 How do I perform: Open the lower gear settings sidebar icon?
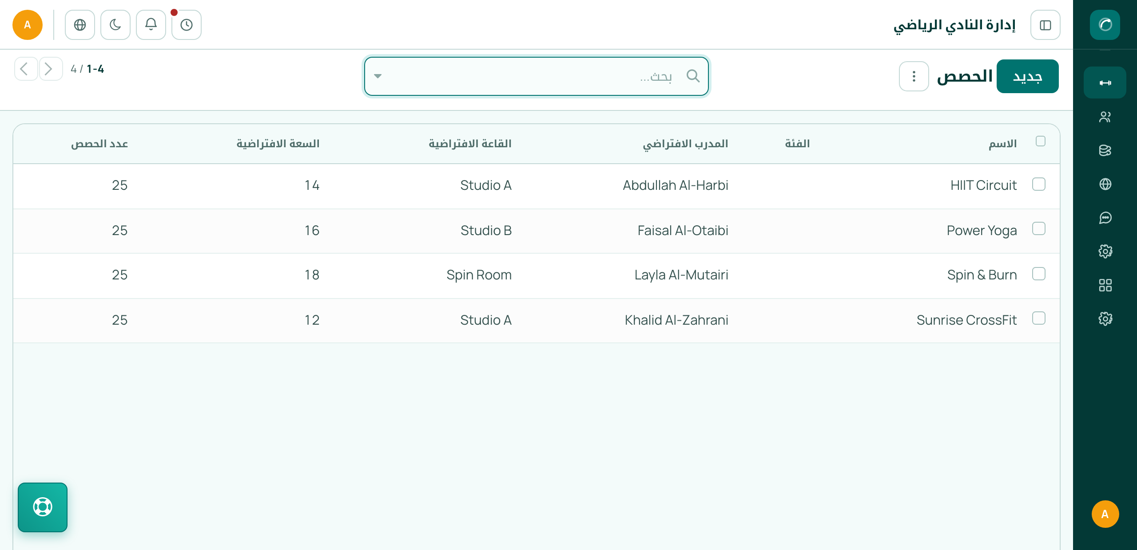coord(1105,319)
